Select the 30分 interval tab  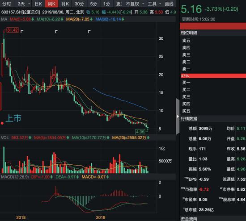point(79,4)
